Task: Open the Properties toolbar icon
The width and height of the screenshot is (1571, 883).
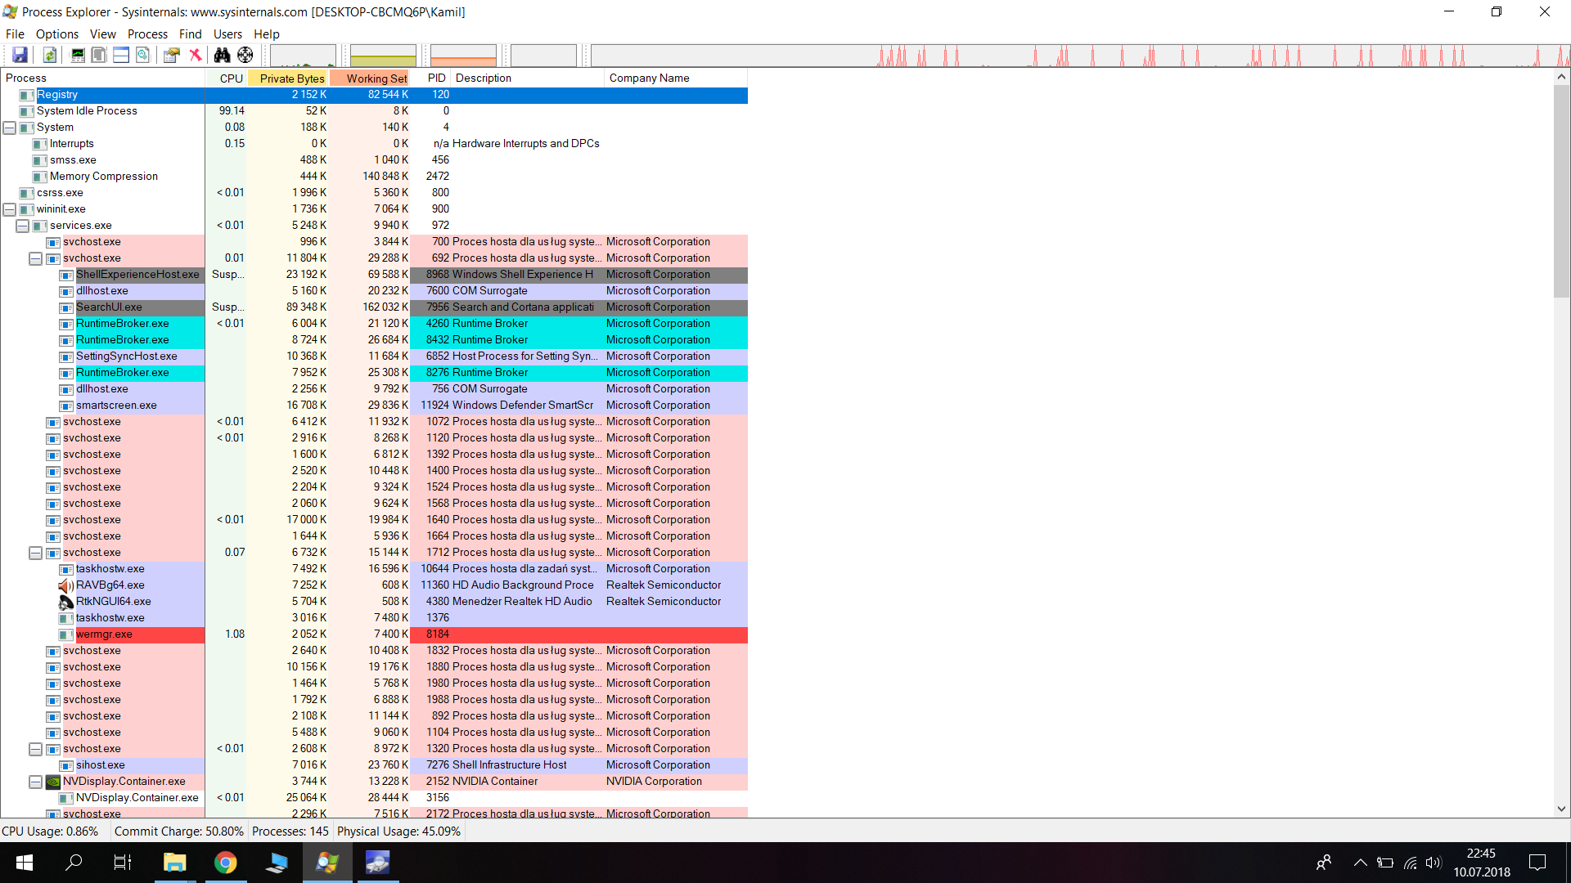Action: tap(172, 55)
